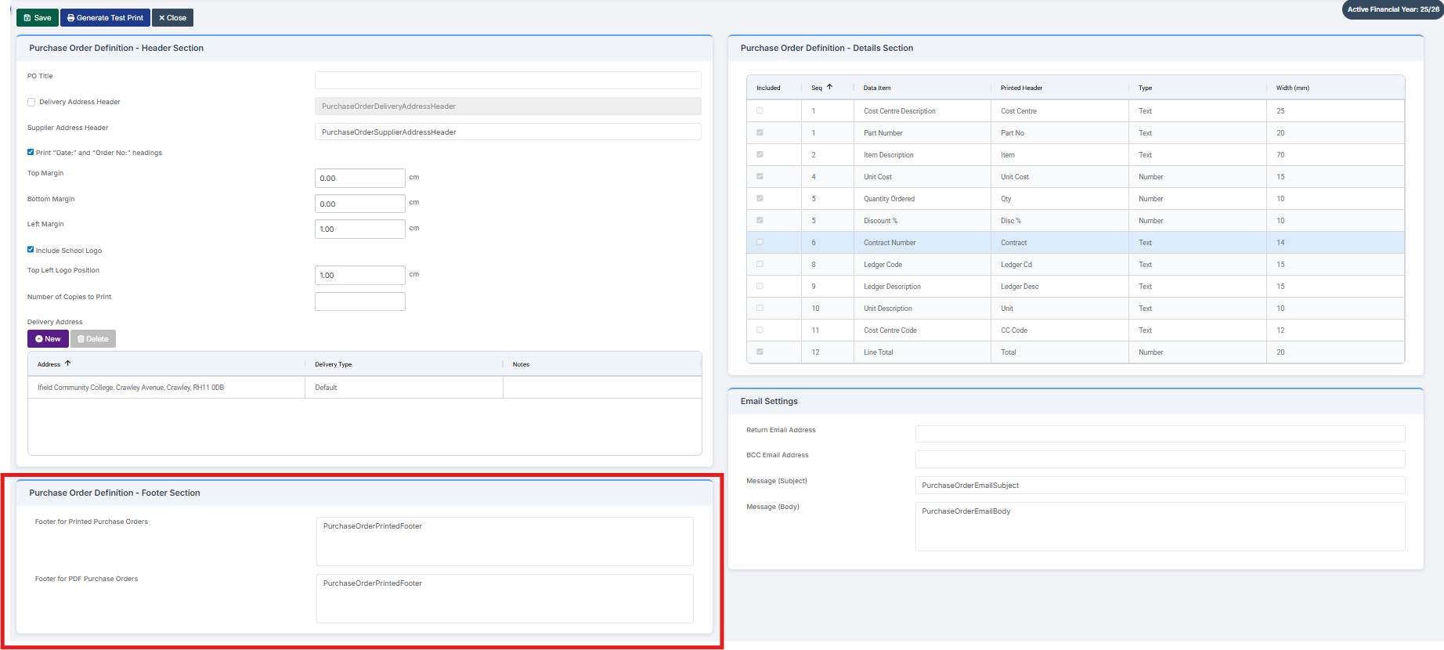Toggle Included checkbox for Cost Centre Description
Image resolution: width=1444 pixels, height=650 pixels.
click(x=760, y=111)
